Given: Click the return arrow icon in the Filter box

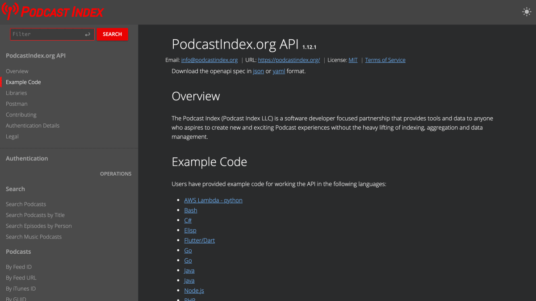Looking at the screenshot, I should point(88,34).
